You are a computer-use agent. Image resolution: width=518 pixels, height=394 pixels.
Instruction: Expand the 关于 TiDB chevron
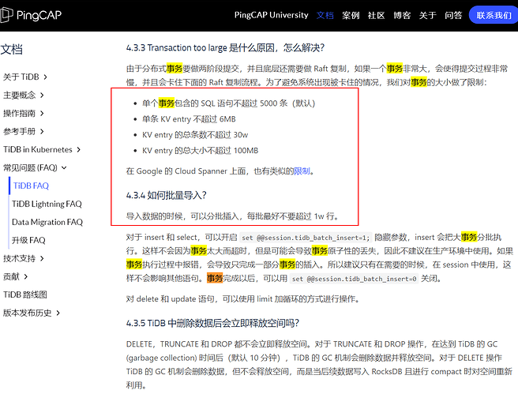coord(45,77)
